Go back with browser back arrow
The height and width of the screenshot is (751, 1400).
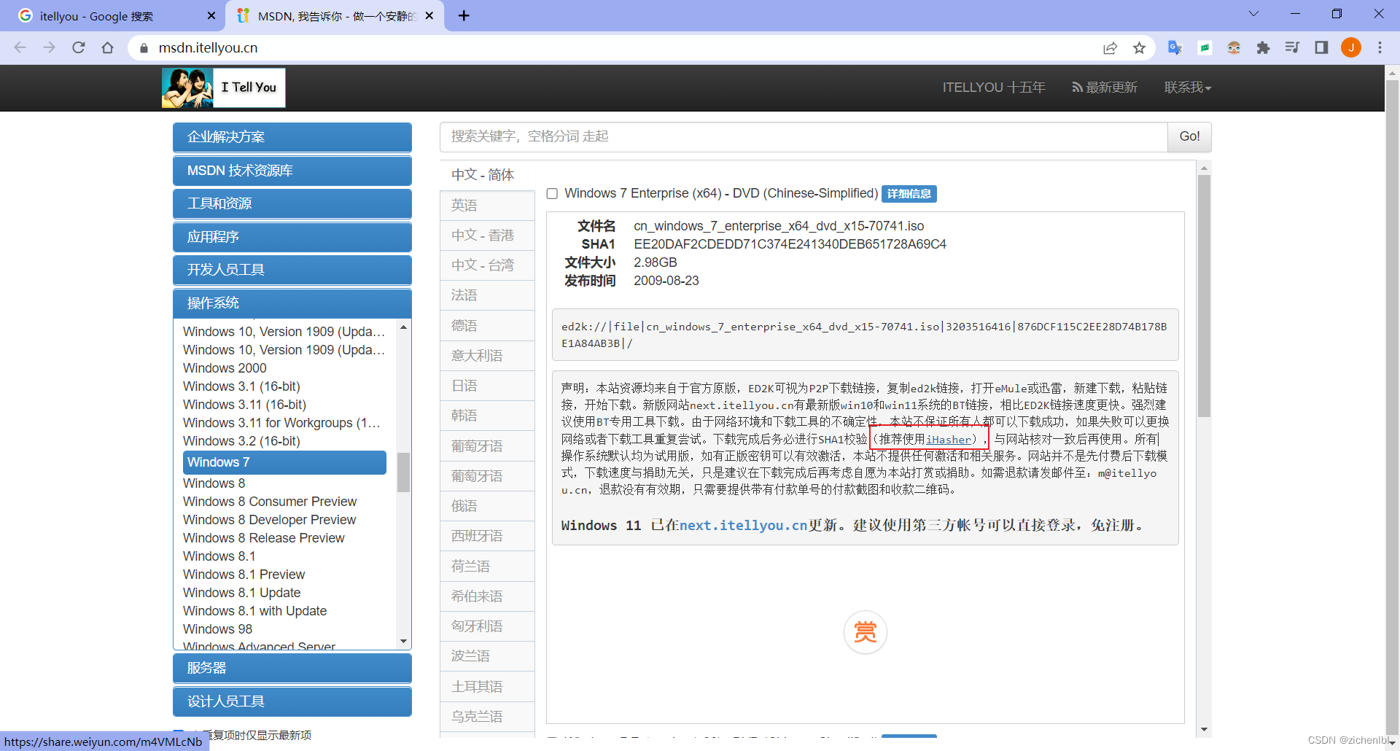pos(20,47)
